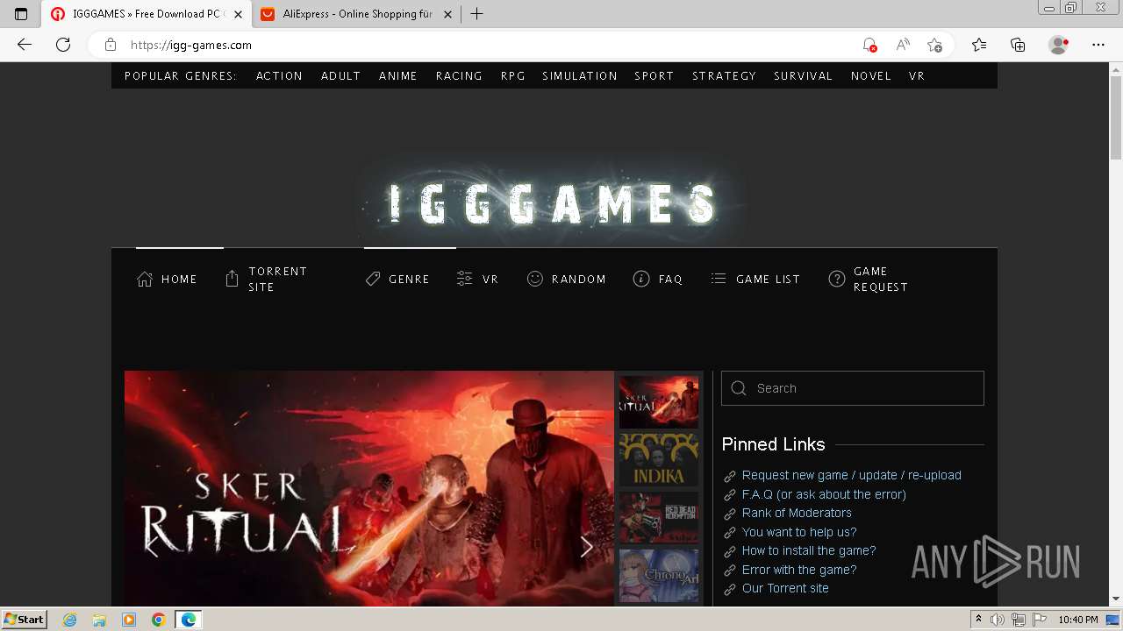This screenshot has height=631, width=1123.
Task: Open RPG genre
Action: coord(513,76)
